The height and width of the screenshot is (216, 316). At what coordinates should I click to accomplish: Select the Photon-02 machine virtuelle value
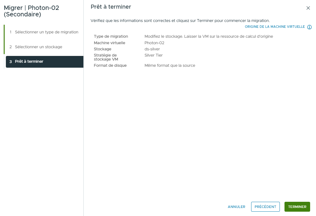(x=154, y=43)
